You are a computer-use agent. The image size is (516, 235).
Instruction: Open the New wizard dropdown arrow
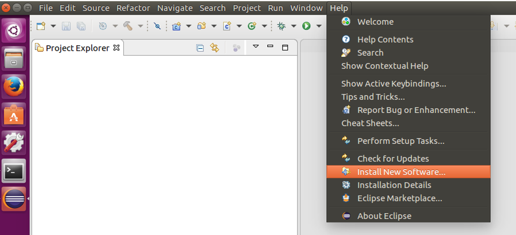[53, 26]
